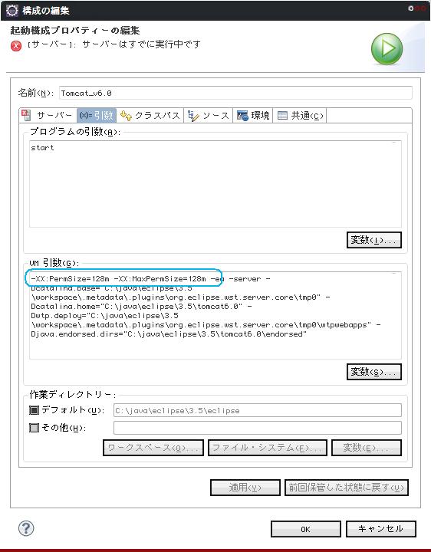The image size is (431, 552).
Task: Click the Dcatalina.home line in VM arguments
Action: tap(141, 306)
